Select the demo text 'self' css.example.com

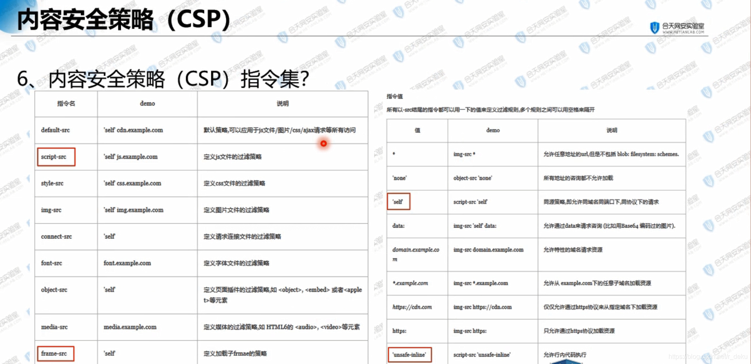[x=132, y=183]
